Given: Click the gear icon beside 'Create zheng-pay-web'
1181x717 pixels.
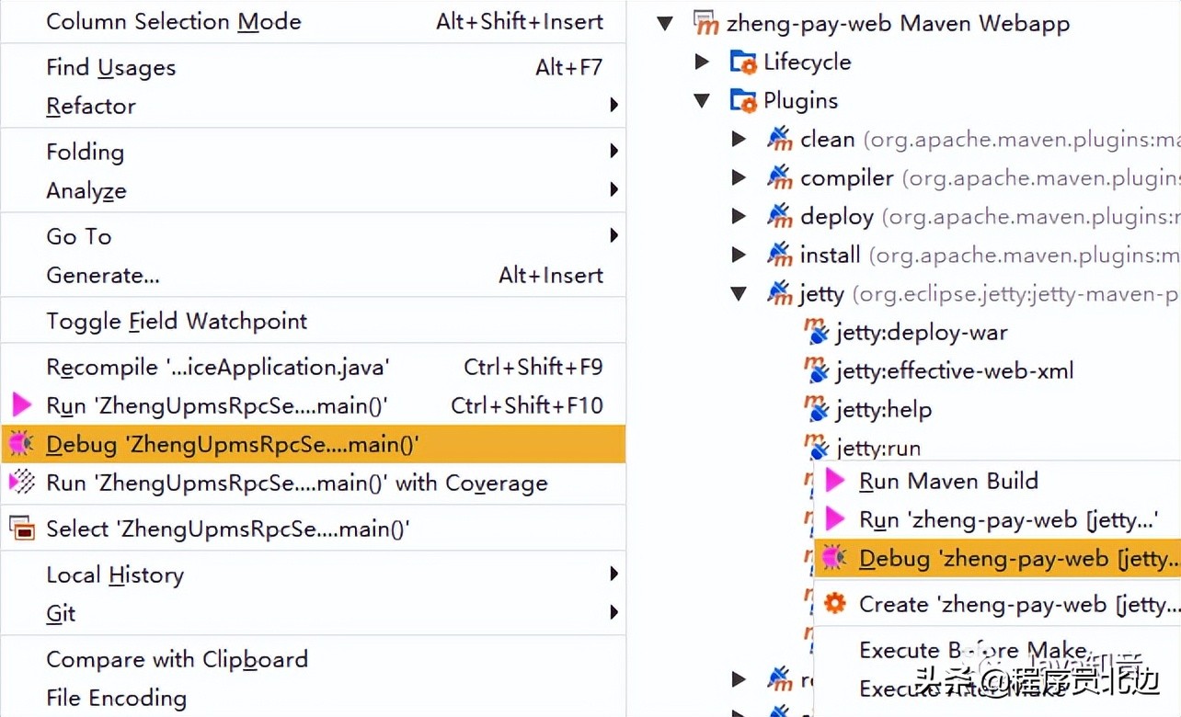Looking at the screenshot, I should coord(835,604).
